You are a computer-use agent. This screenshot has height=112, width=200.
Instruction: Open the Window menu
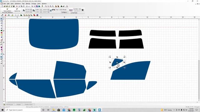click(44, 3)
